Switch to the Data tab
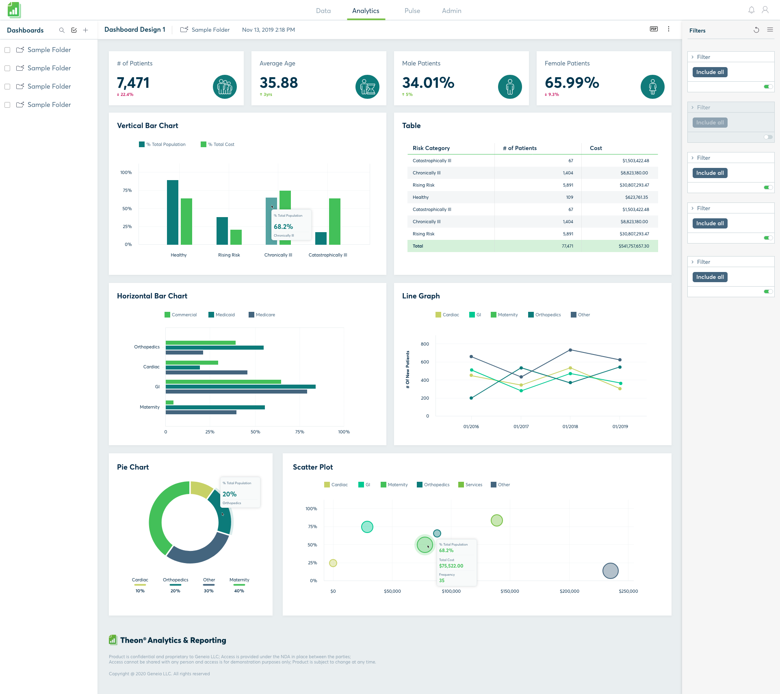Screen dimensions: 780x694 pos(323,11)
